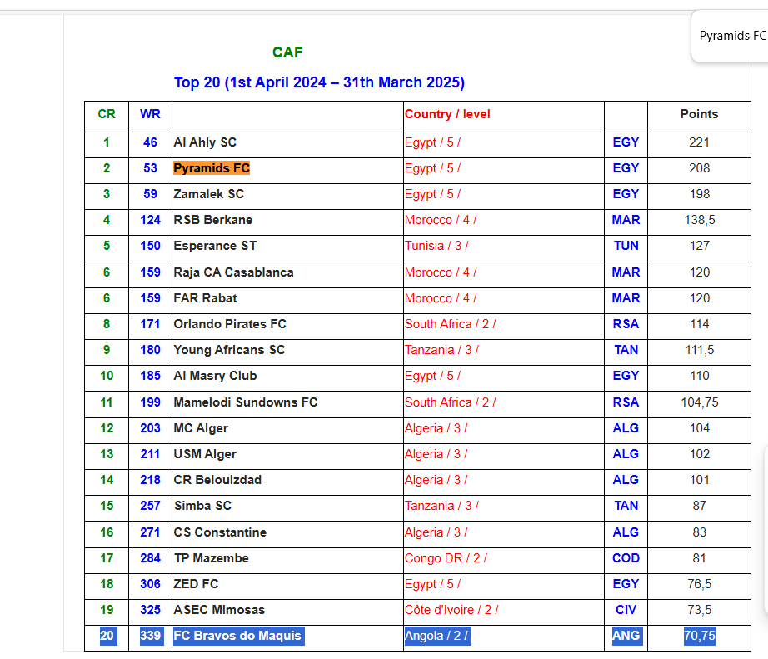Click the COD country code
768x659 pixels.
click(626, 558)
